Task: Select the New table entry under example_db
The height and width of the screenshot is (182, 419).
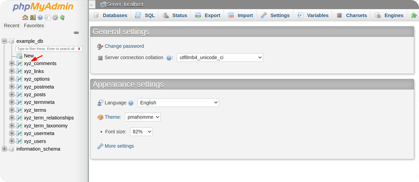Action: [x=29, y=56]
